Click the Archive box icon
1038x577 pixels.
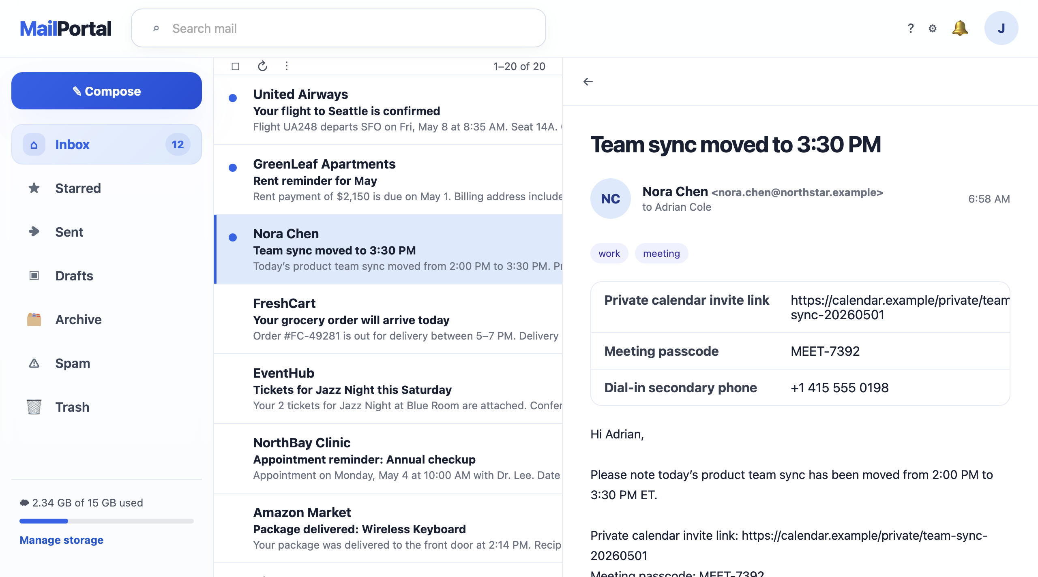click(34, 319)
